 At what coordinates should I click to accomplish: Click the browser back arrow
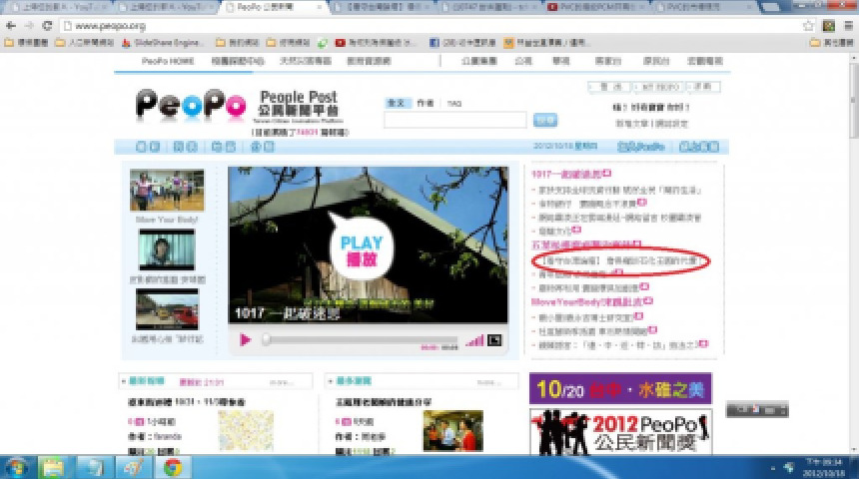click(x=11, y=25)
